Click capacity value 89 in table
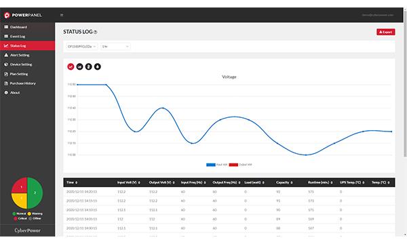Viewport: 407px width, 244px height. point(278,219)
